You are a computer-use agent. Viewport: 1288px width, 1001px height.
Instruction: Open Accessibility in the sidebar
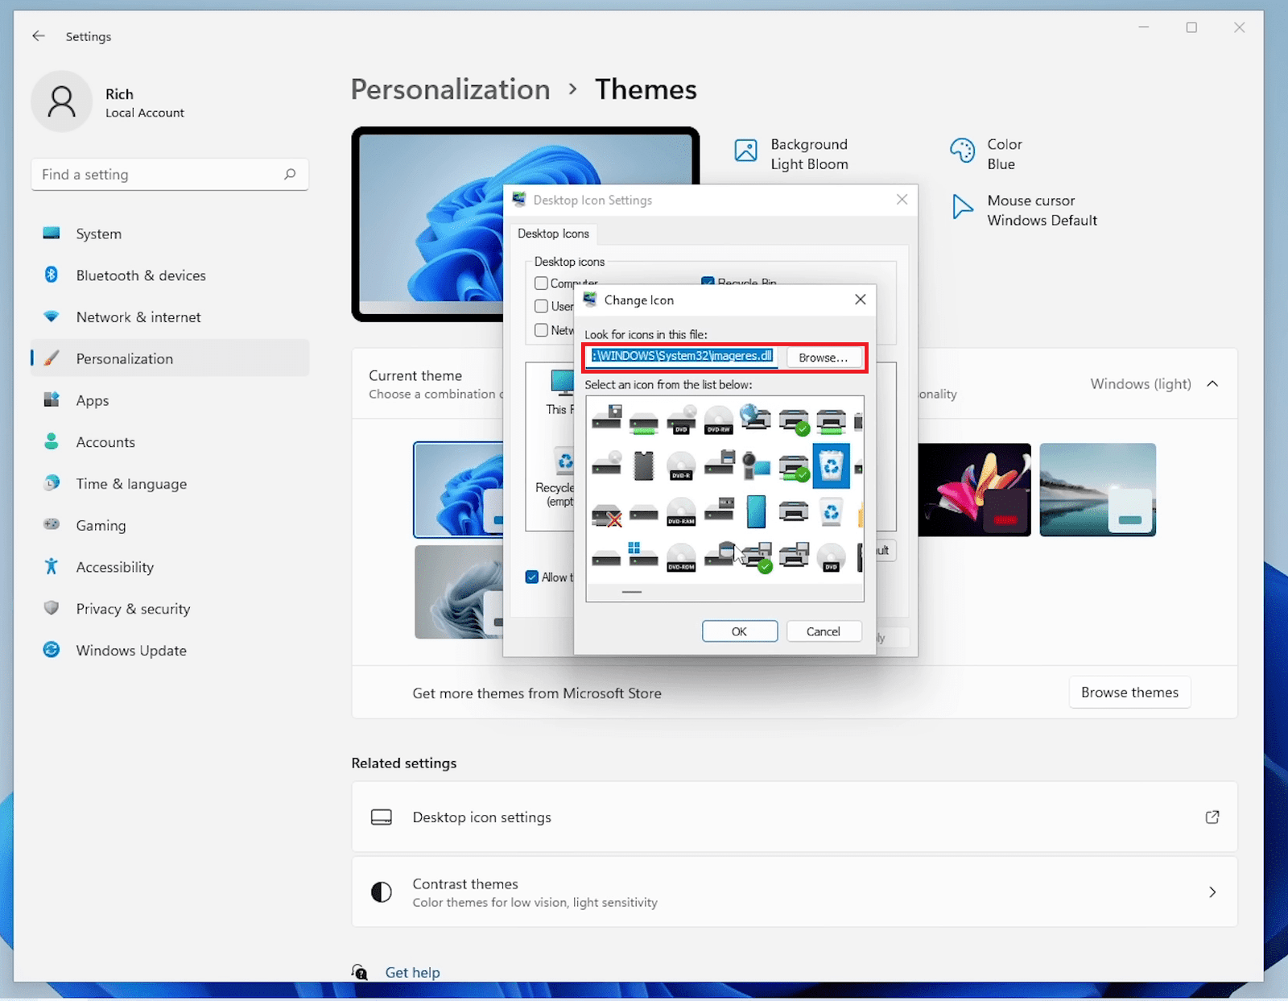pos(114,567)
